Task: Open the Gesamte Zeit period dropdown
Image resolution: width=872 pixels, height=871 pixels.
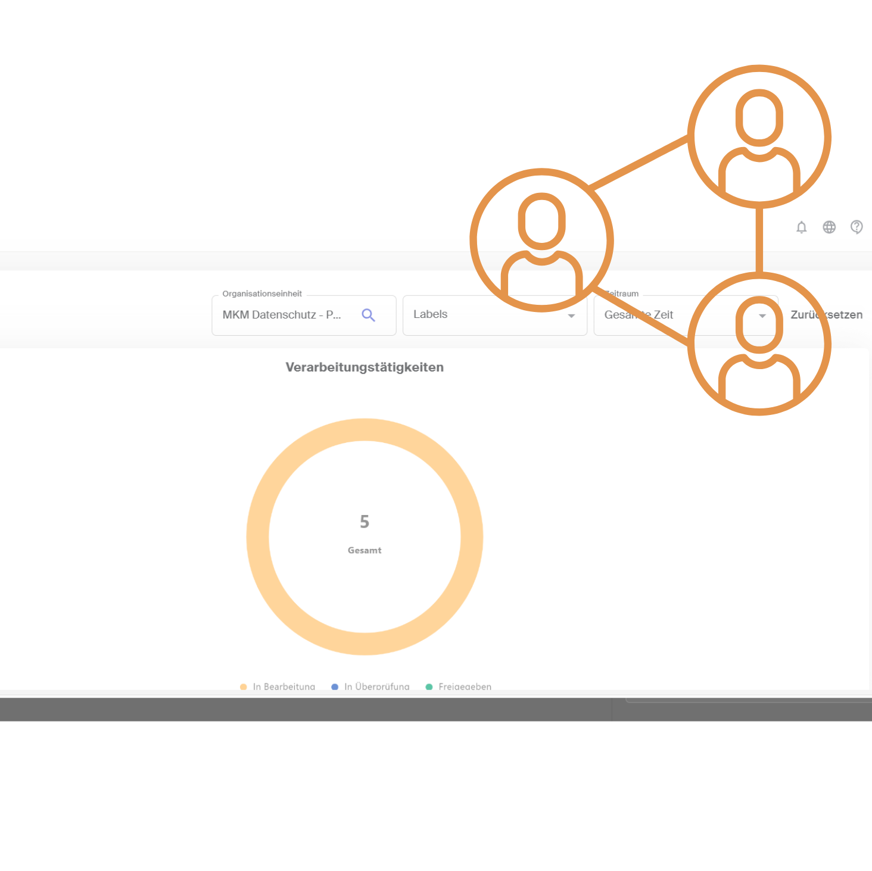Action: [762, 316]
